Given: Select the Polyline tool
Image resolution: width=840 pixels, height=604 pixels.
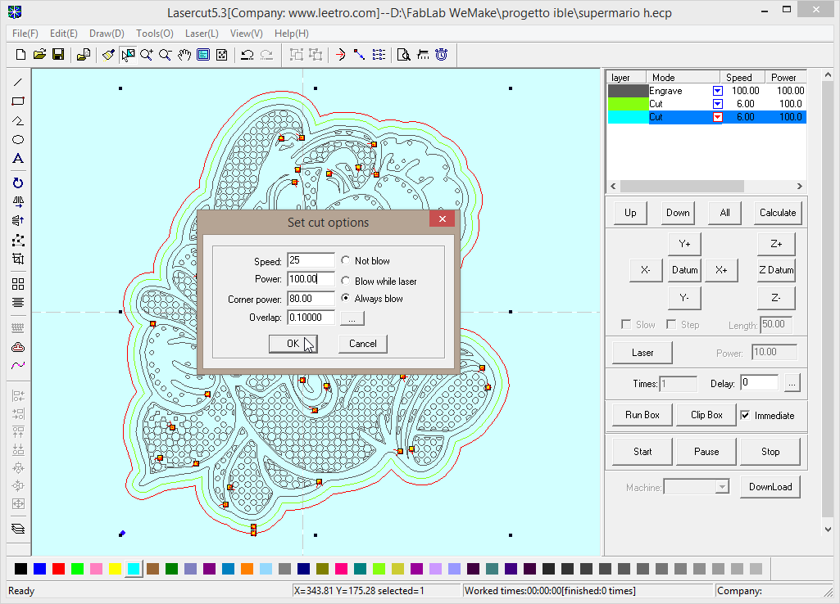Looking at the screenshot, I should pos(18,120).
